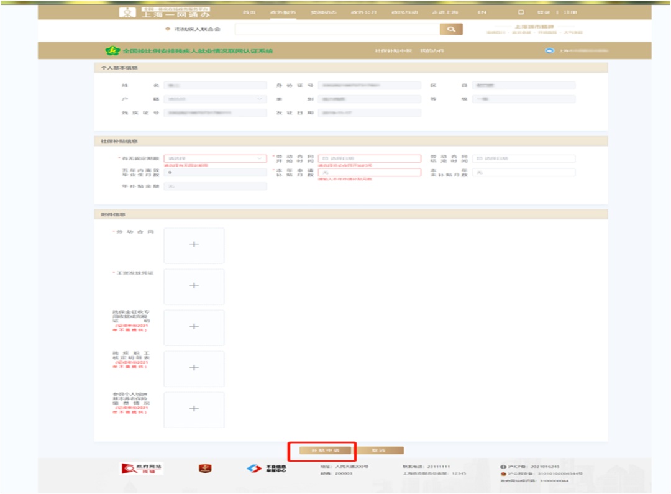Click the 取消 cancel button
671x494 pixels.
[x=380, y=451]
